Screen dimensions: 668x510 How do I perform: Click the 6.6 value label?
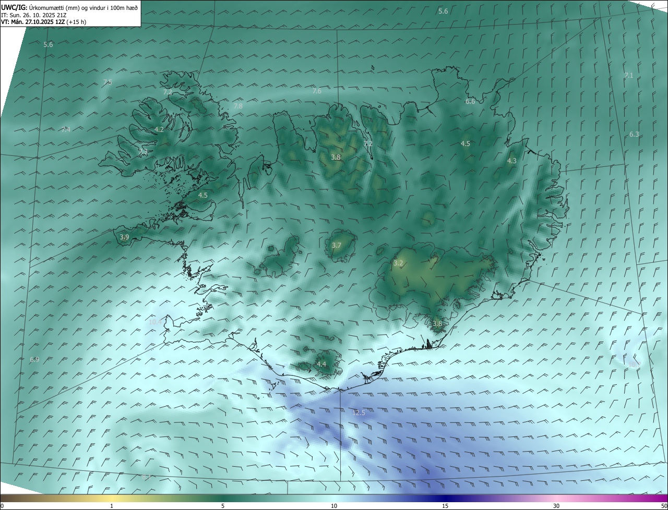point(470,101)
